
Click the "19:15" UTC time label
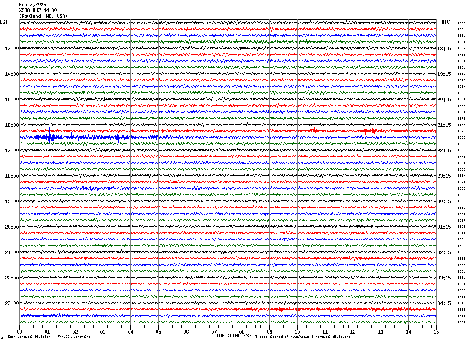444,74
